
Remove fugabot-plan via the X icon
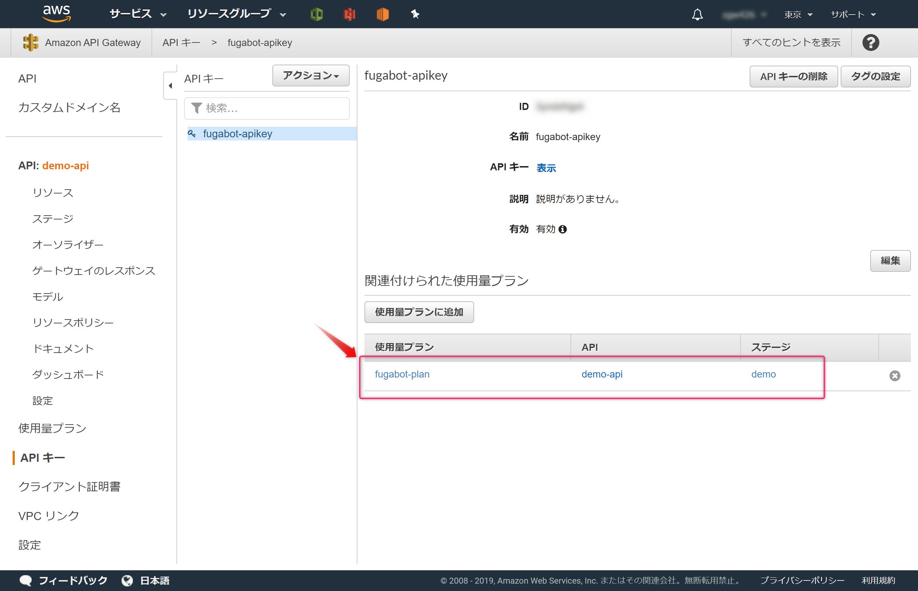(894, 376)
